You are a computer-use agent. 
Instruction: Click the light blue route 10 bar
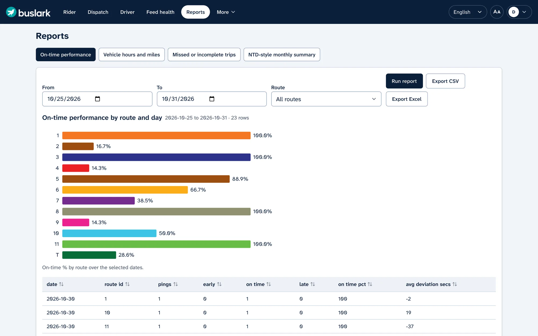pyautogui.click(x=109, y=233)
